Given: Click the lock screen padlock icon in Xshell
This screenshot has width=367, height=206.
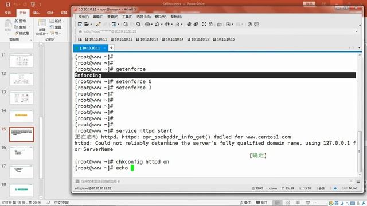Looking at the screenshot, I should coord(210,24).
